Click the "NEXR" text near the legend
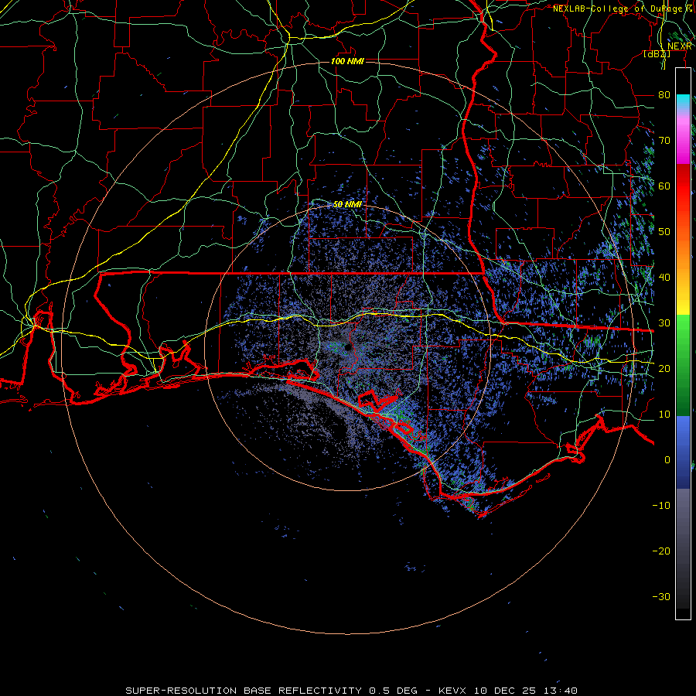696x696 pixels. click(680, 46)
